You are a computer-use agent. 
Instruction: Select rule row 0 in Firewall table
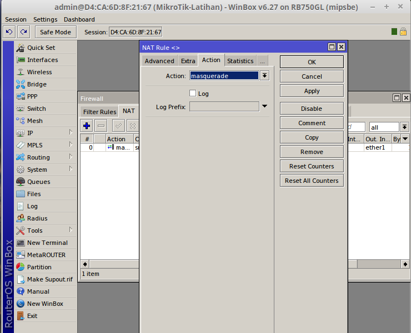(x=109, y=147)
